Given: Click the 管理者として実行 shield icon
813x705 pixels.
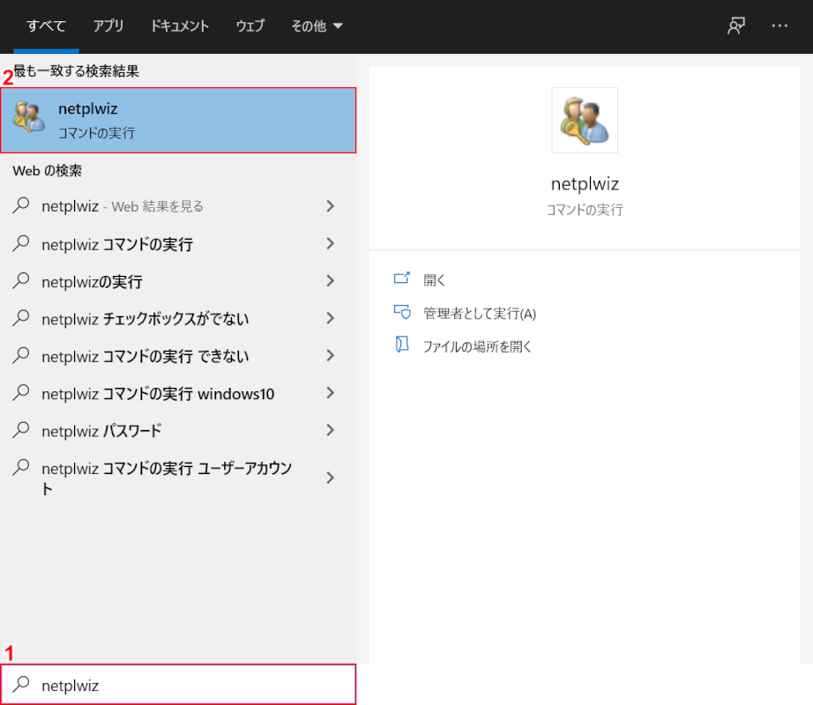Looking at the screenshot, I should coord(402,313).
